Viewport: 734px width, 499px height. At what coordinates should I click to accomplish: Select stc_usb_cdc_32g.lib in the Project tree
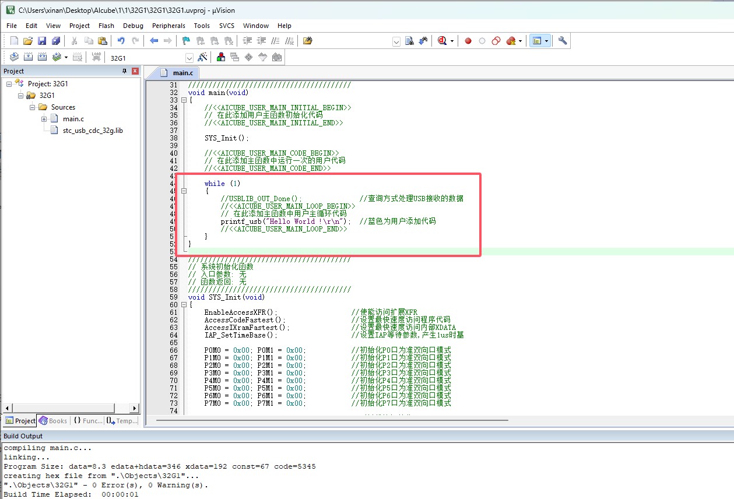pyautogui.click(x=93, y=131)
